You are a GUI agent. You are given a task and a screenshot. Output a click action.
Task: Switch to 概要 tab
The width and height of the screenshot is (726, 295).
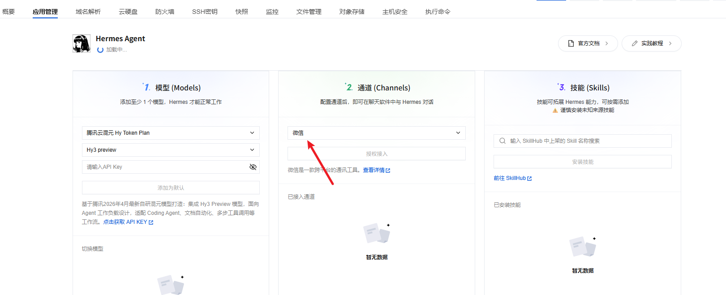click(x=9, y=12)
